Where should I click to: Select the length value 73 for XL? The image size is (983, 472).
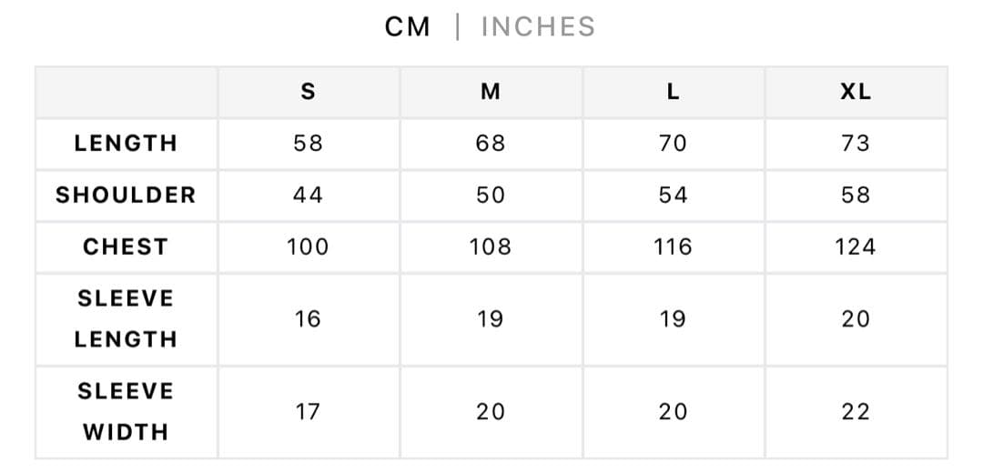click(x=856, y=144)
